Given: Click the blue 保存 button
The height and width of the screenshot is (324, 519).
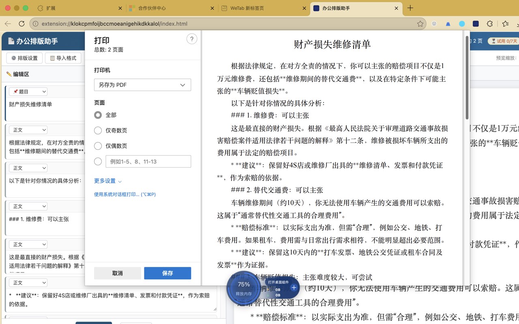Looking at the screenshot, I should (x=167, y=273).
